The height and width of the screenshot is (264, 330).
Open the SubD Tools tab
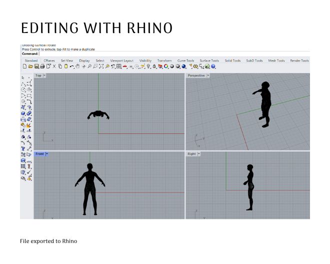click(x=254, y=60)
